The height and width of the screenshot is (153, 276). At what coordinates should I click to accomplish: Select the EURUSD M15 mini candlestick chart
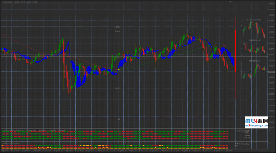[254, 29]
